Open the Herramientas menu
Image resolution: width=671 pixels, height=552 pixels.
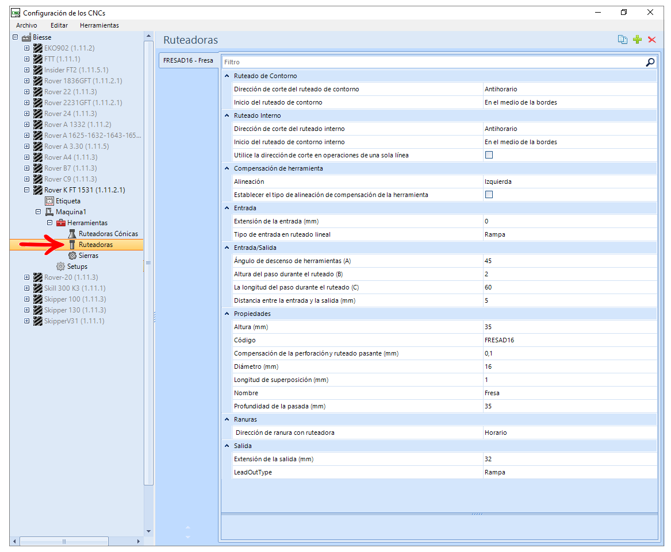tap(99, 26)
